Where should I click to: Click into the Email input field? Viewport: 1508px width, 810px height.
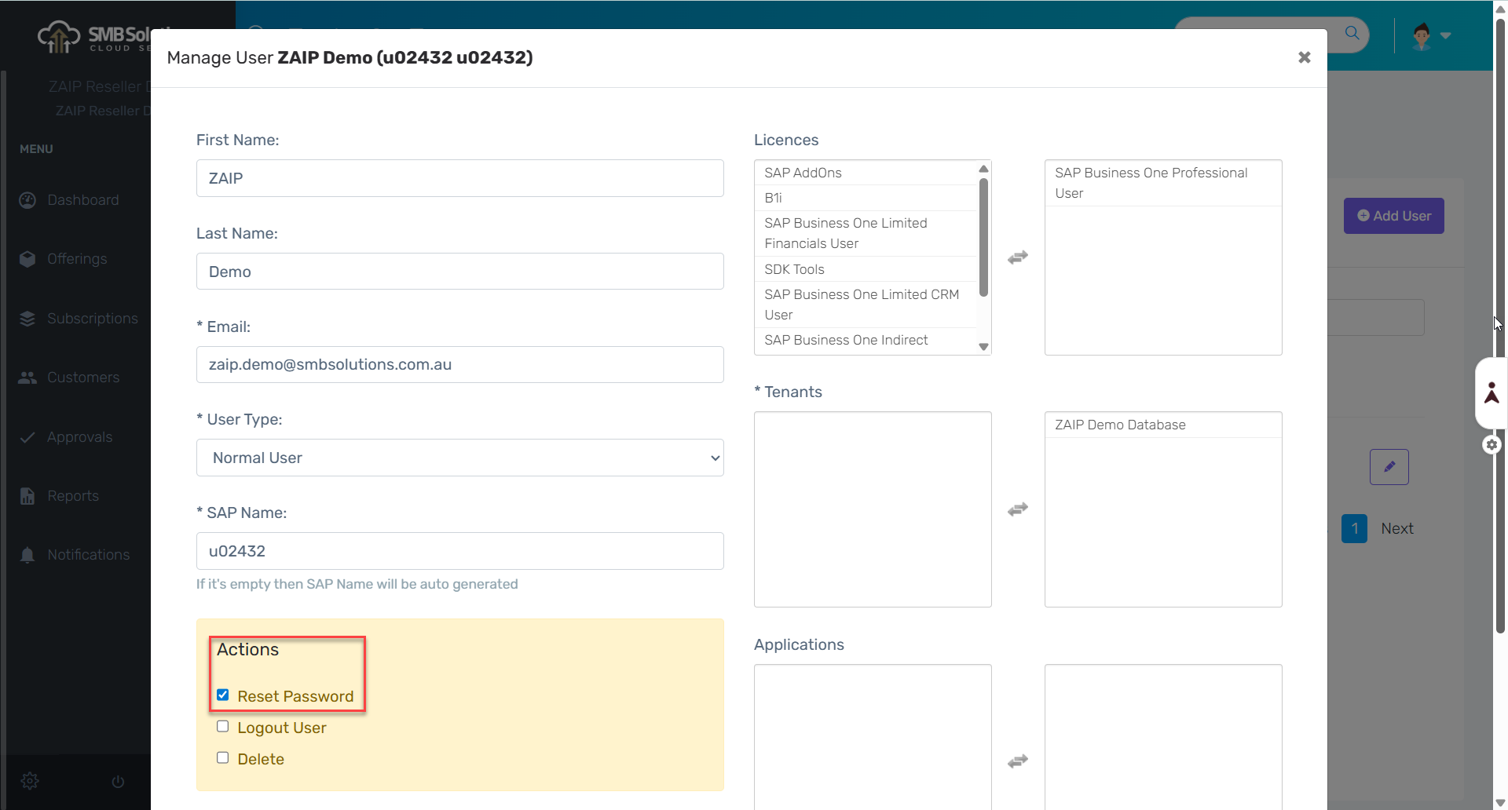click(x=459, y=365)
